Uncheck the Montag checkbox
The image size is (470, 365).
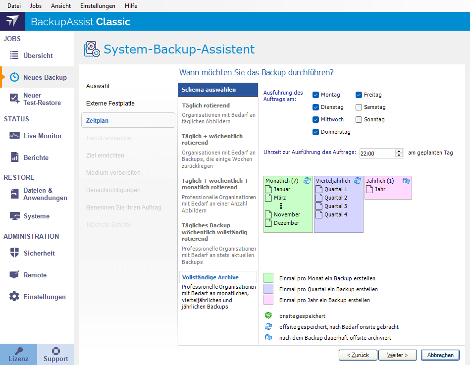[x=316, y=95]
